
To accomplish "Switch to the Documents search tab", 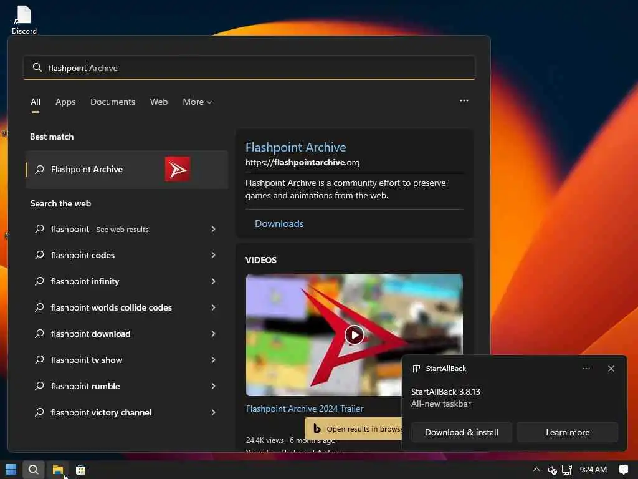I will [113, 102].
